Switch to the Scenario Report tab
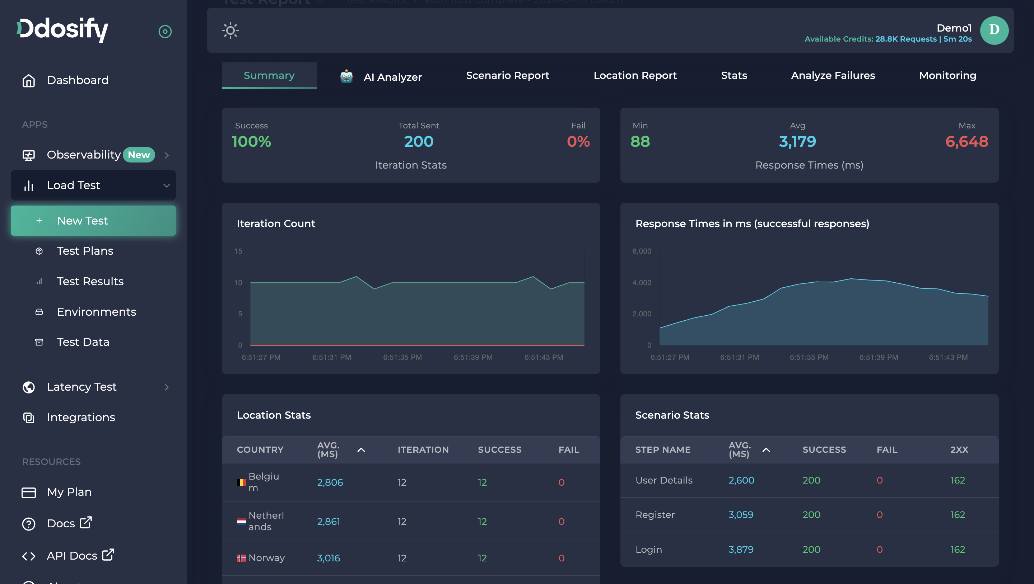Screen dimensions: 1034x584 [x=507, y=75]
